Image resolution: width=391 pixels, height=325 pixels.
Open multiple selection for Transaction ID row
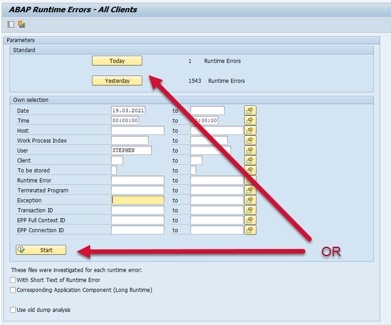(x=250, y=210)
